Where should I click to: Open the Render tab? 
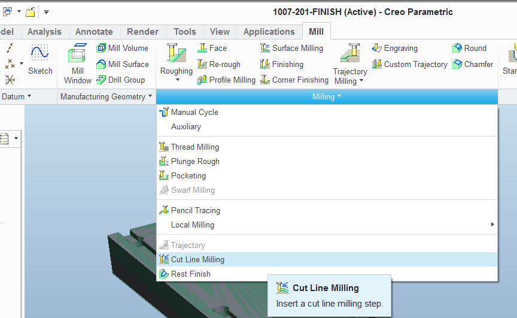143,32
